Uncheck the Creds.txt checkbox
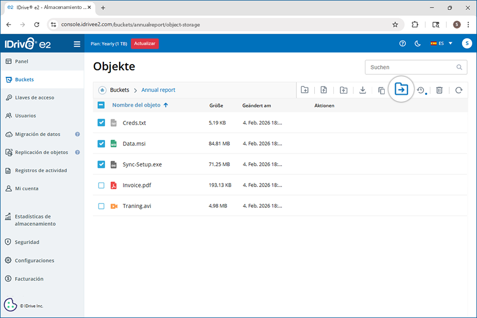This screenshot has height=318, width=477. [x=101, y=122]
